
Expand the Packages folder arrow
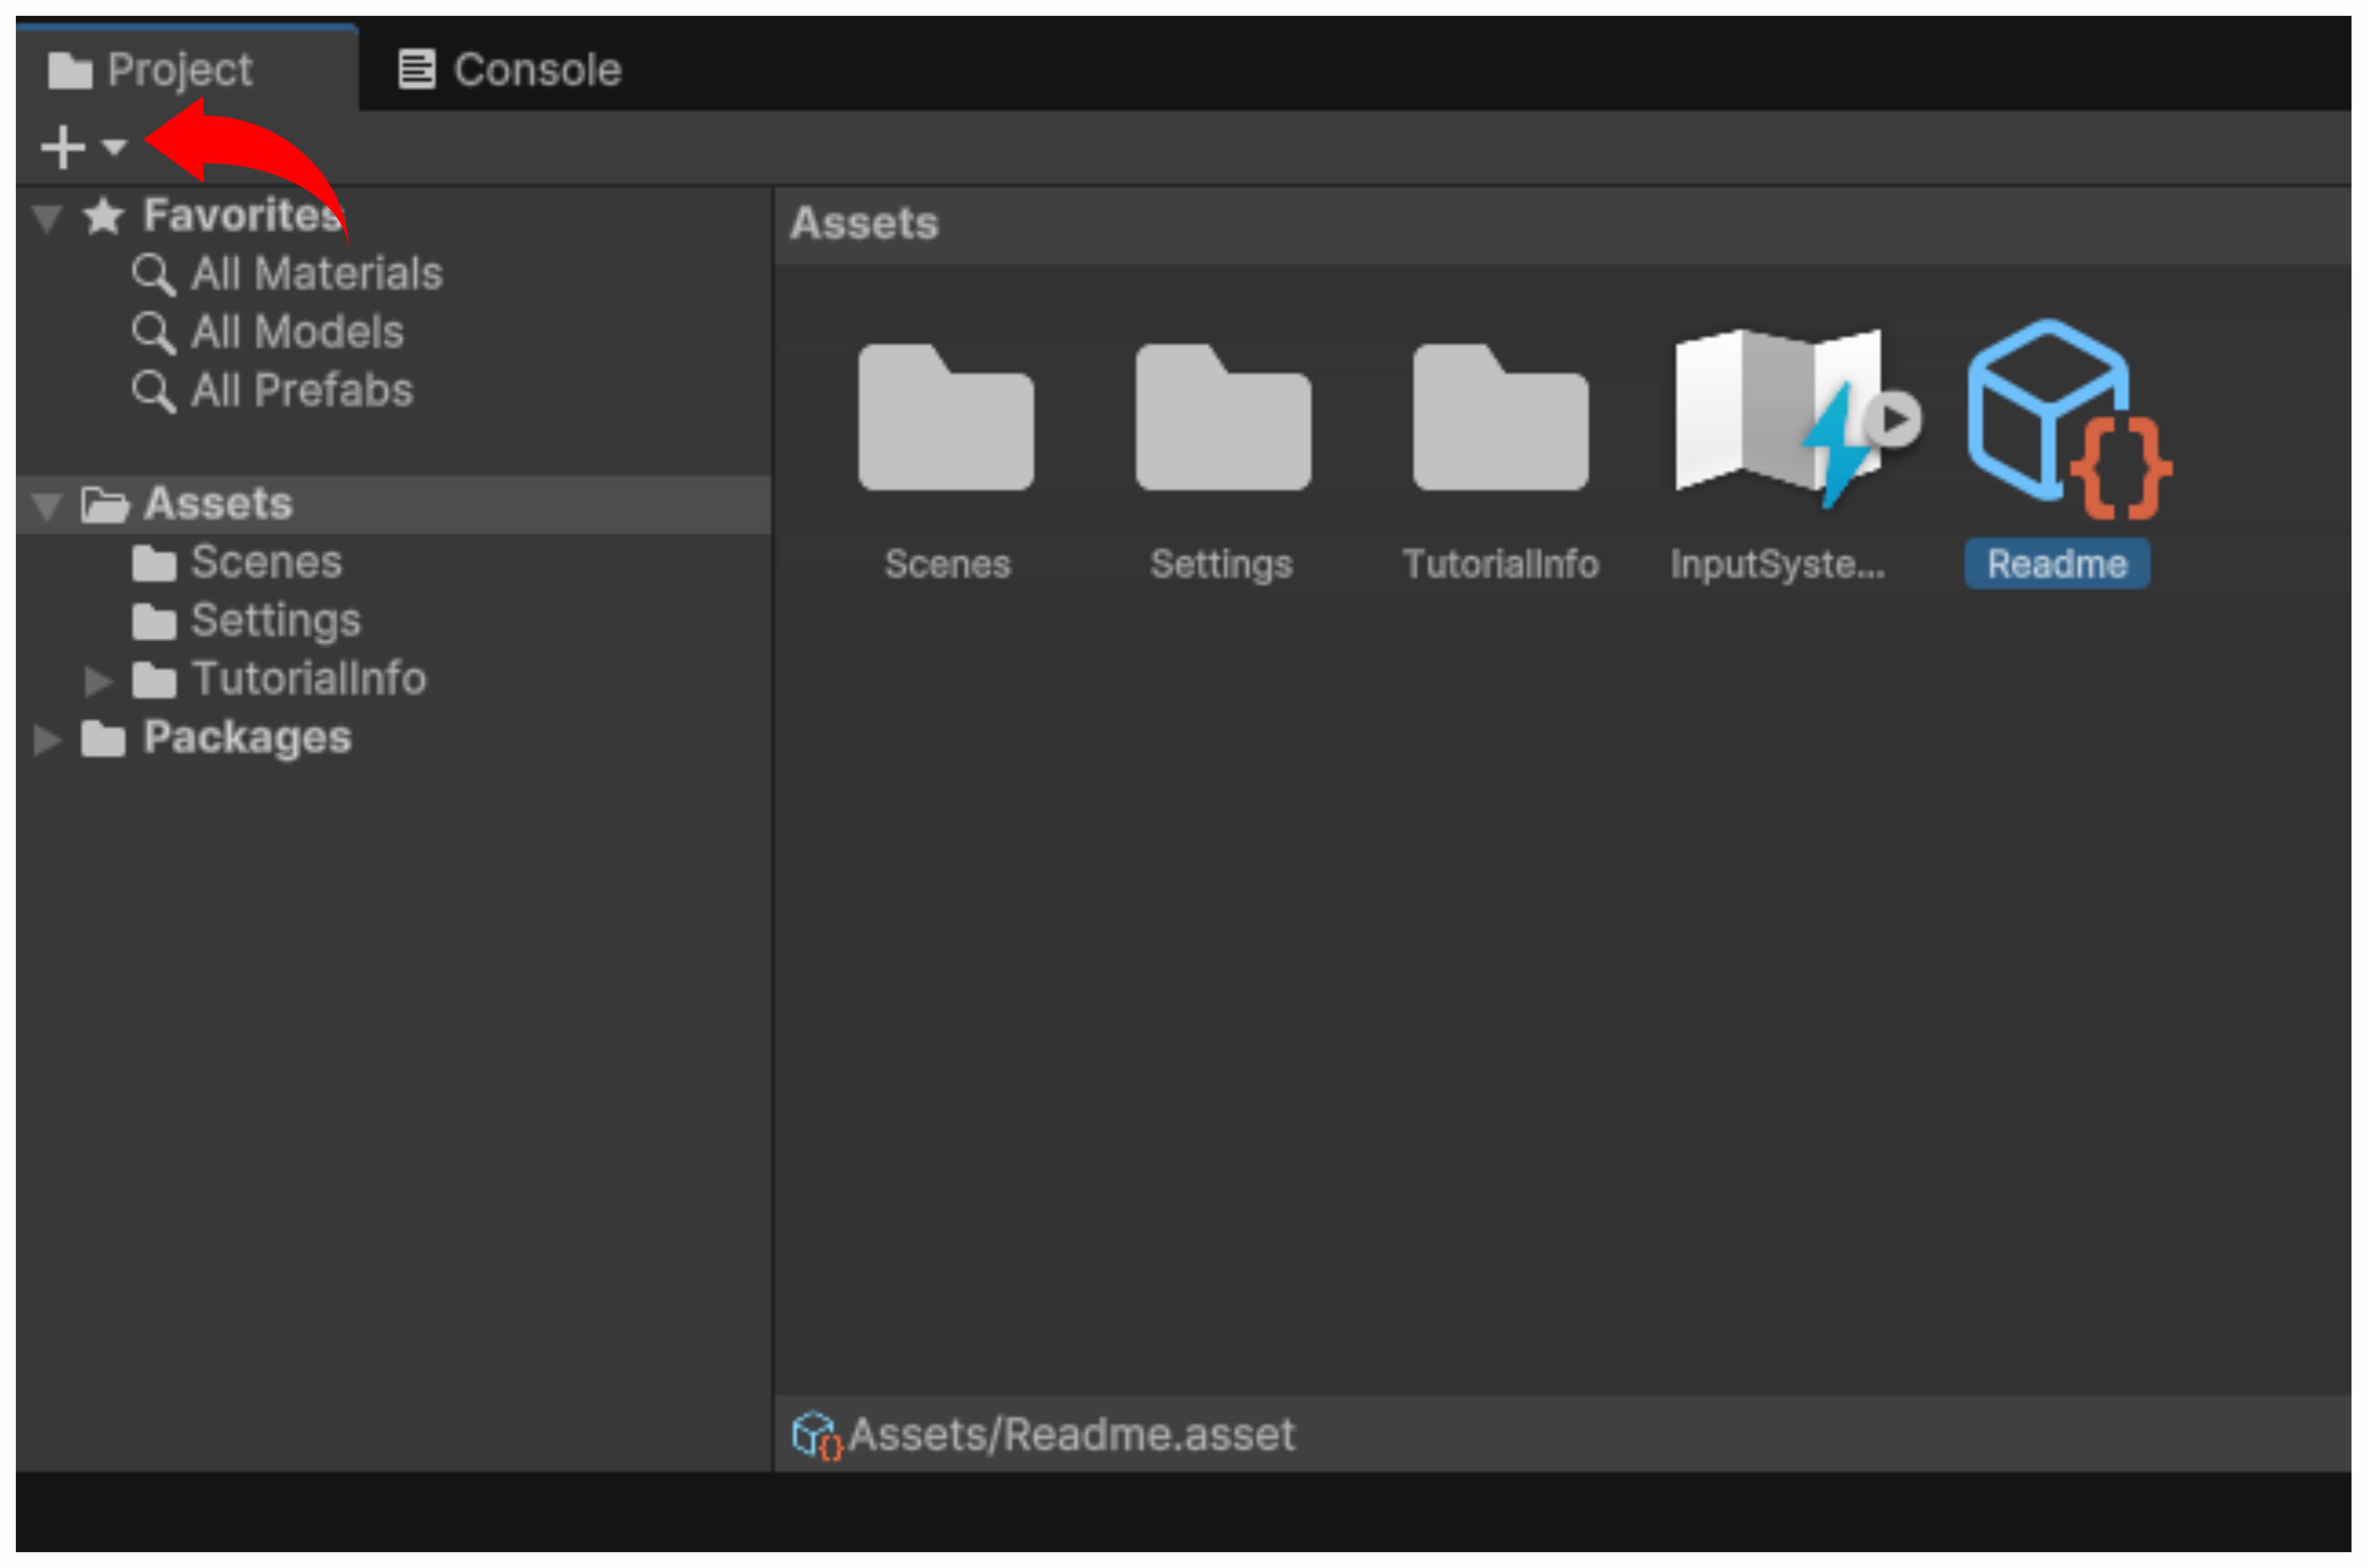[47, 740]
